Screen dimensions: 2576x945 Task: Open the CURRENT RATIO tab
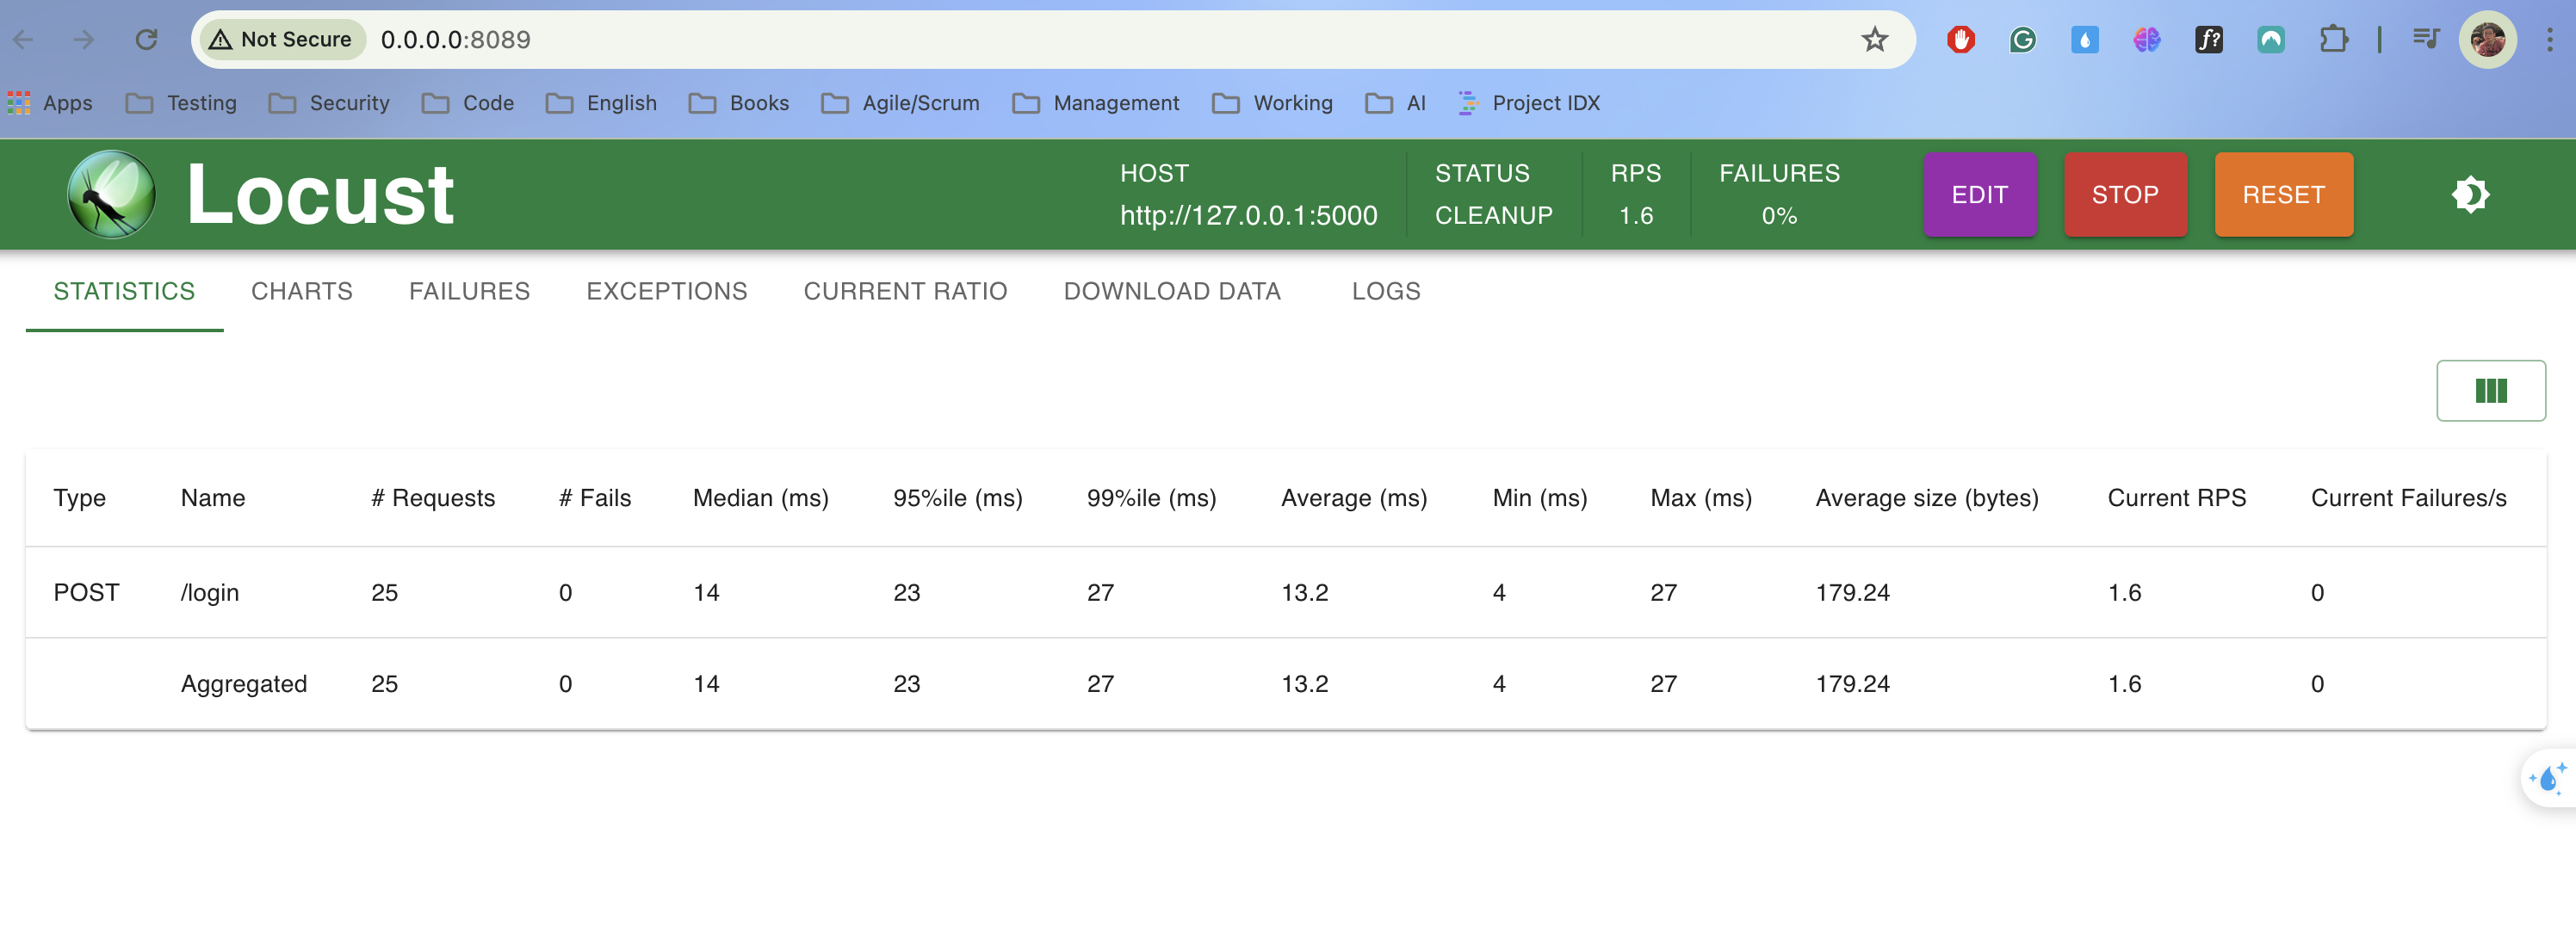pyautogui.click(x=905, y=291)
